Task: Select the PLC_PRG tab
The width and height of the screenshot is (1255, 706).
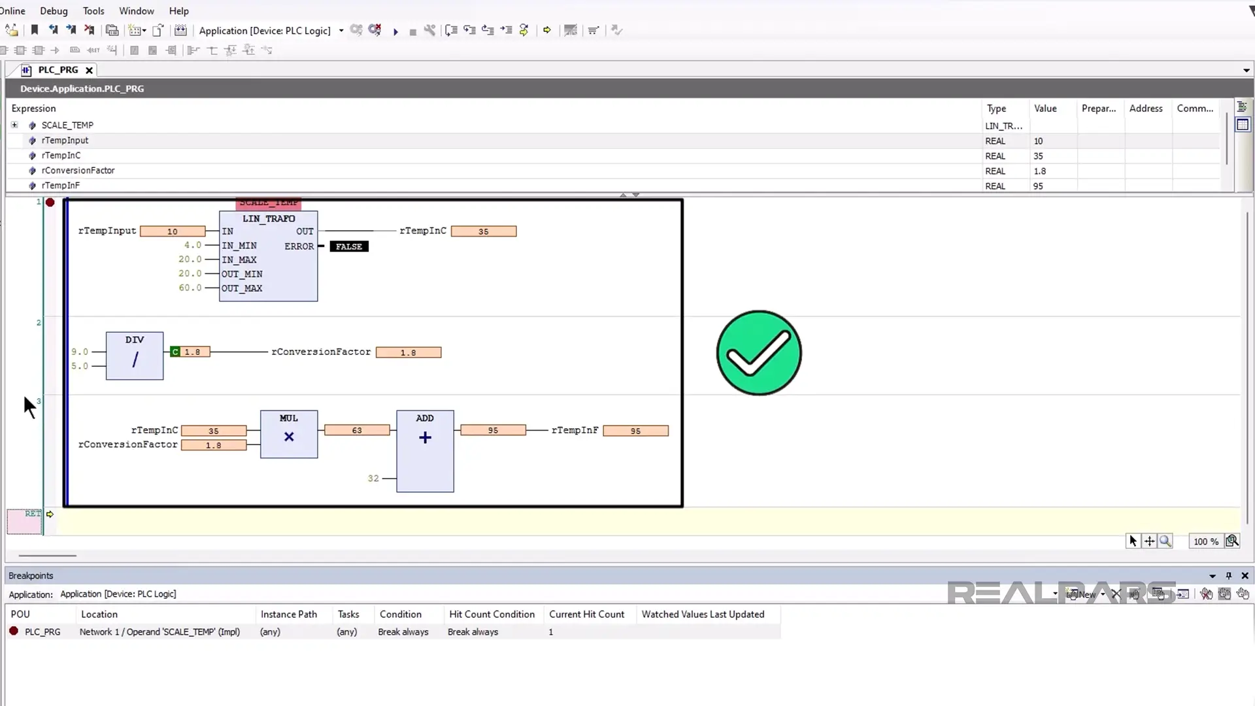Action: 58,70
